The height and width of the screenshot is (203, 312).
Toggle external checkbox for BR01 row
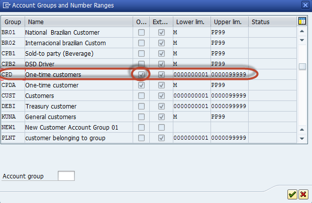pos(161,33)
